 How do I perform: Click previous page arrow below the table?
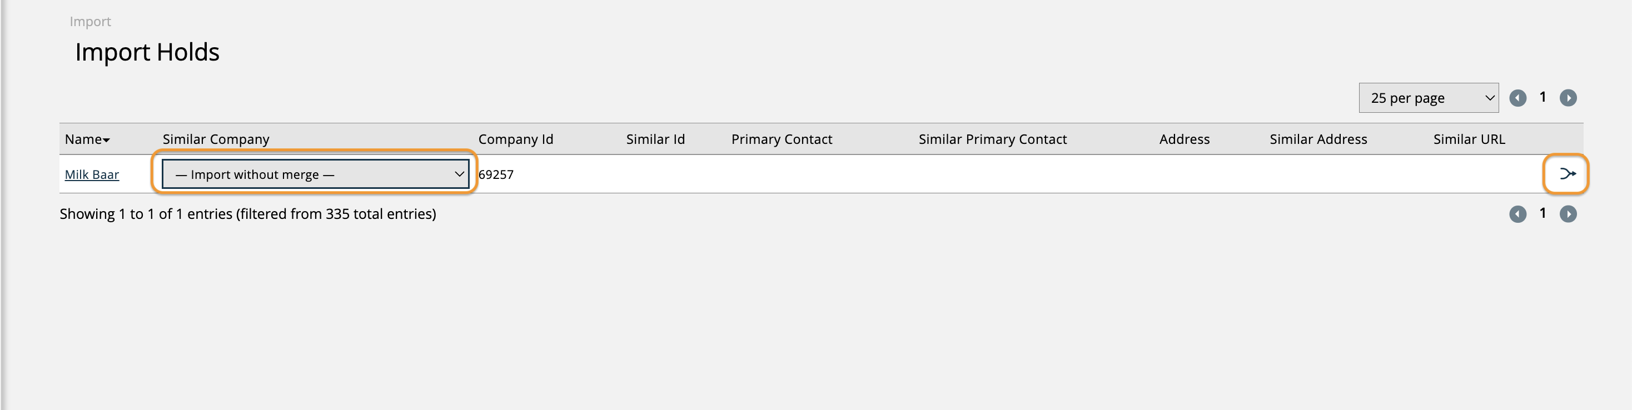1517,214
